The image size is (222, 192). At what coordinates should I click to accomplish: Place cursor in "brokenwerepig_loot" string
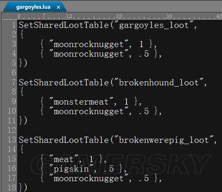(x=164, y=140)
